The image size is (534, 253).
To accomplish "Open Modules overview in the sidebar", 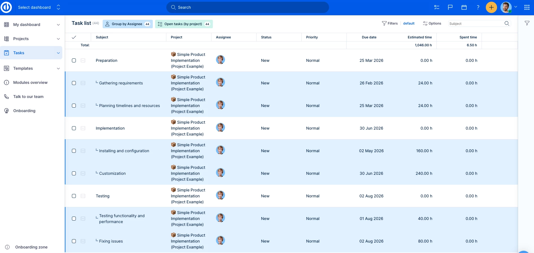I will [30, 82].
